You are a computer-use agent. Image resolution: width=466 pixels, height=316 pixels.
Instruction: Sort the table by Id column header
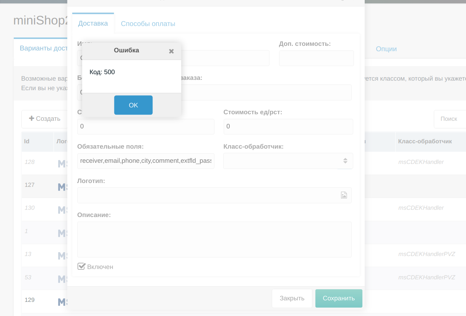tap(27, 141)
